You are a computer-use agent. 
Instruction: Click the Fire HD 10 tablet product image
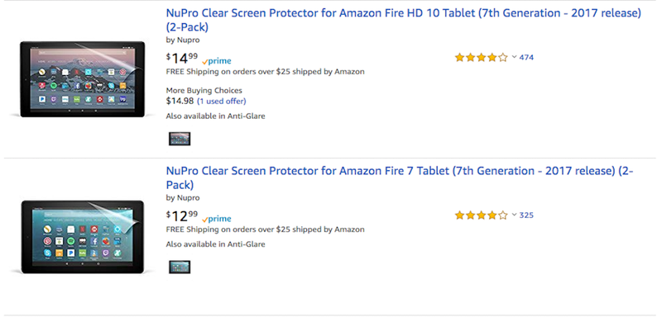pyautogui.click(x=83, y=78)
